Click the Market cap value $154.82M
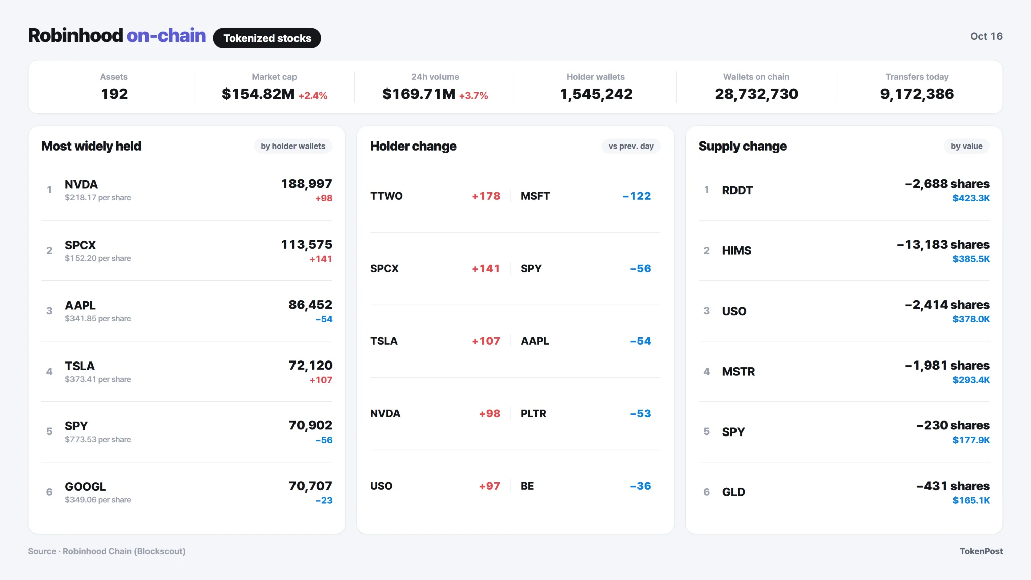 pyautogui.click(x=258, y=94)
